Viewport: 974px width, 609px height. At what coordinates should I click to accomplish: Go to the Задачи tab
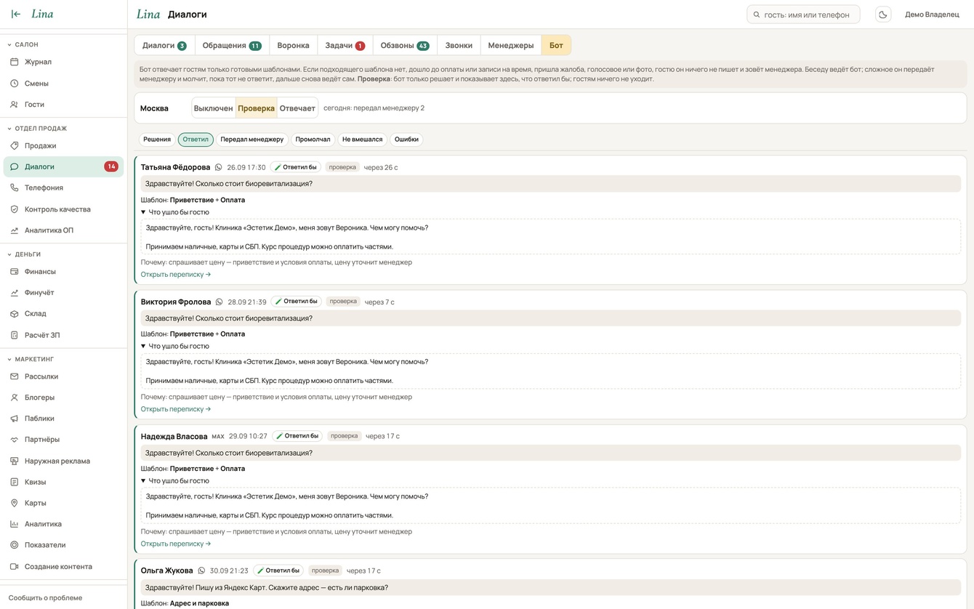click(x=345, y=45)
